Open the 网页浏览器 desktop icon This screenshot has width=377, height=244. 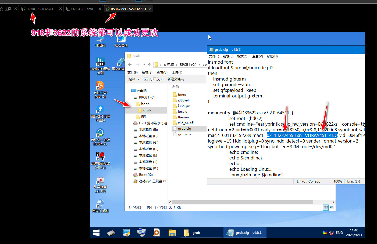[100, 206]
